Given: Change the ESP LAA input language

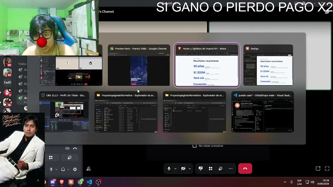Looking at the screenshot, I should (x=299, y=182).
